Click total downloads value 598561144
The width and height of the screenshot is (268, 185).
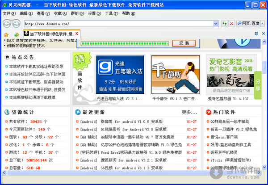coord(37,160)
